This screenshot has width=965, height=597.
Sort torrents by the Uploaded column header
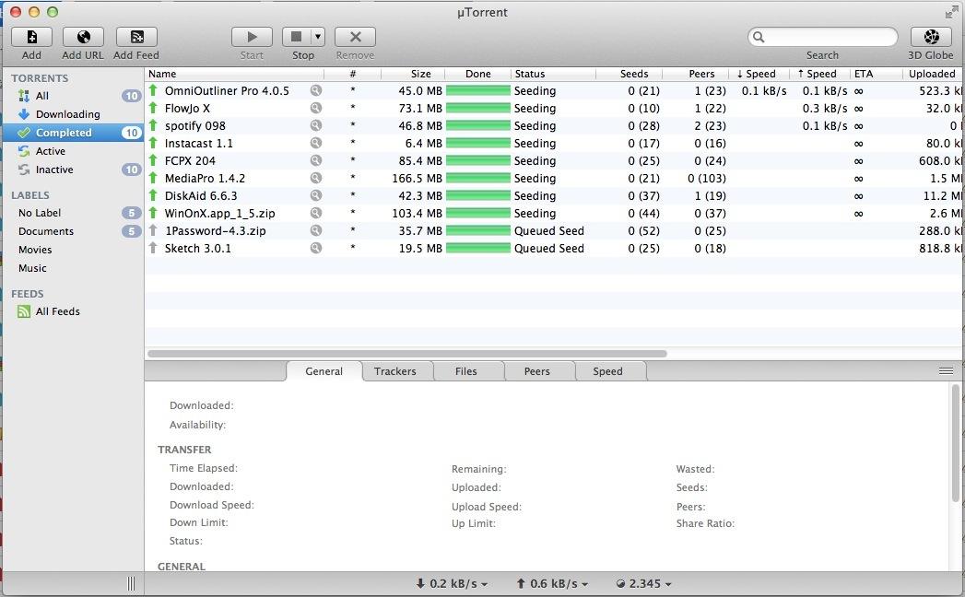coord(931,74)
